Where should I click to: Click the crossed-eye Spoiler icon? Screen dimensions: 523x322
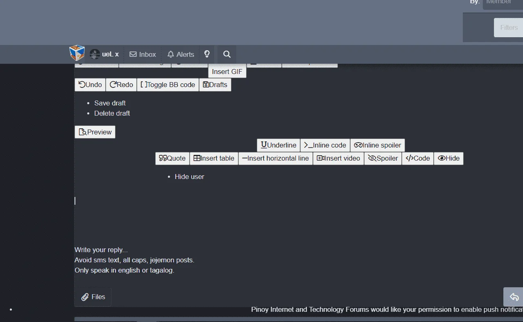372,158
